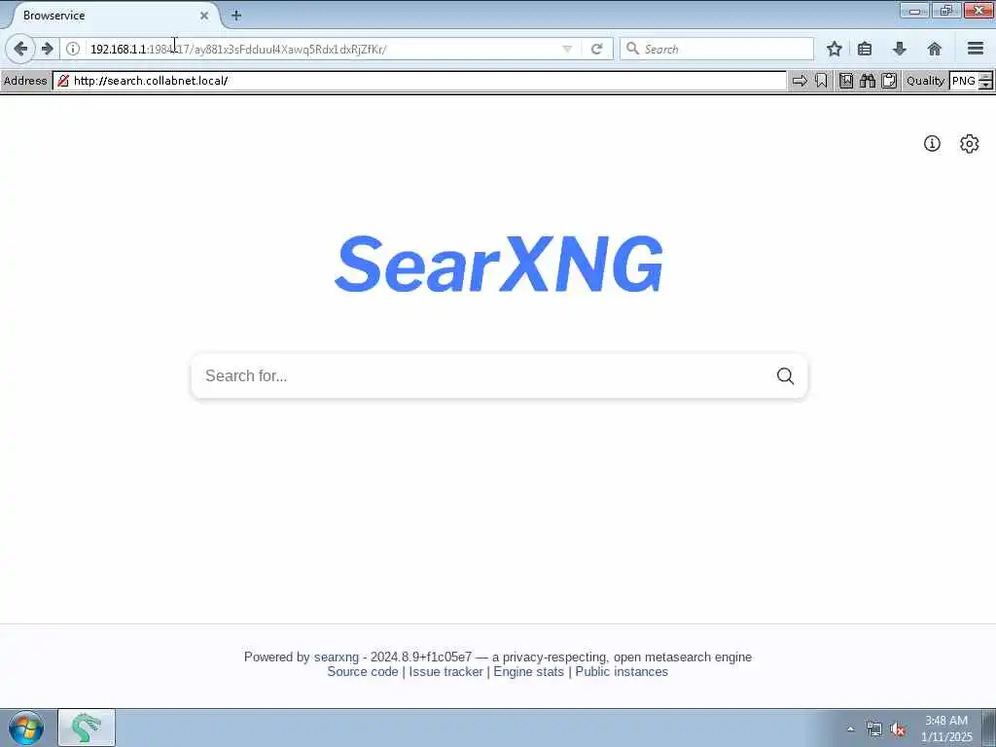This screenshot has width=996, height=747.
Task: Show hidden system tray icons
Action: coord(850,729)
